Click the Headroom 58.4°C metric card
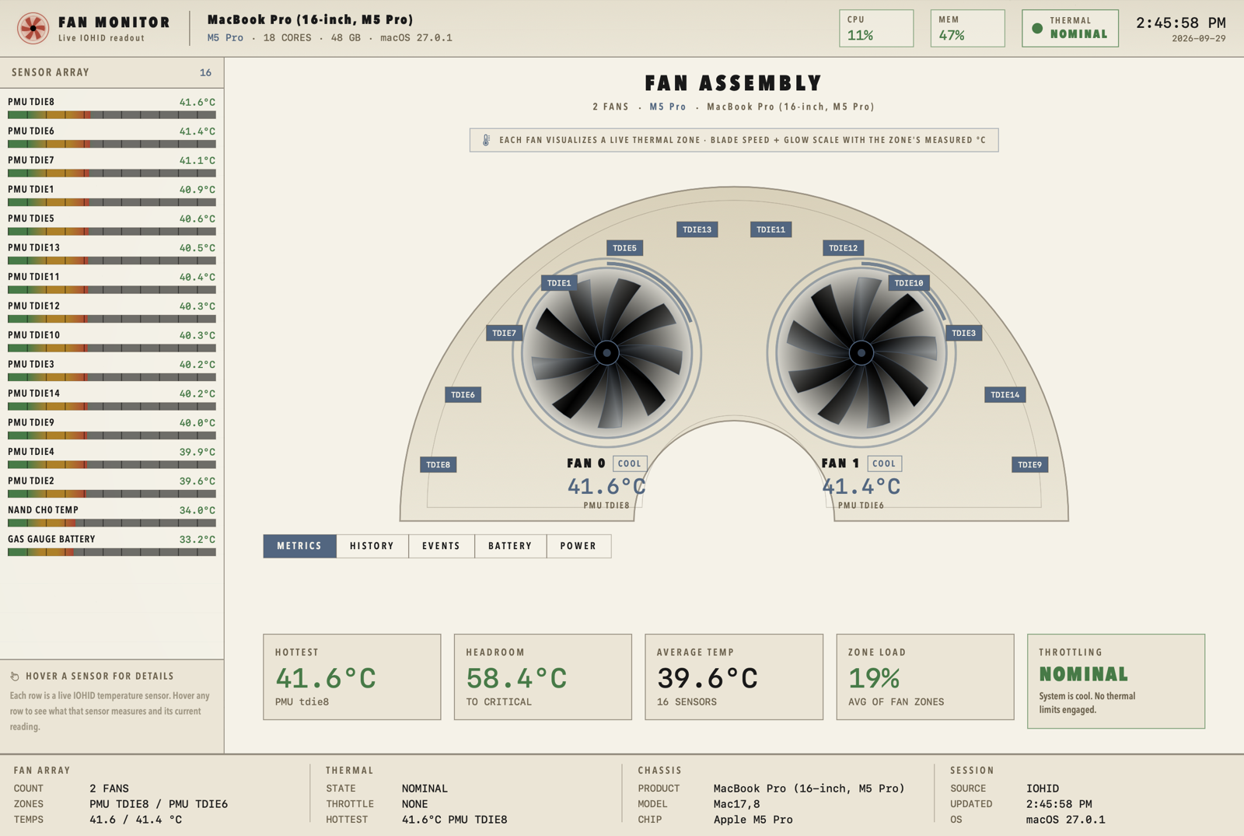This screenshot has width=1244, height=836. (543, 677)
